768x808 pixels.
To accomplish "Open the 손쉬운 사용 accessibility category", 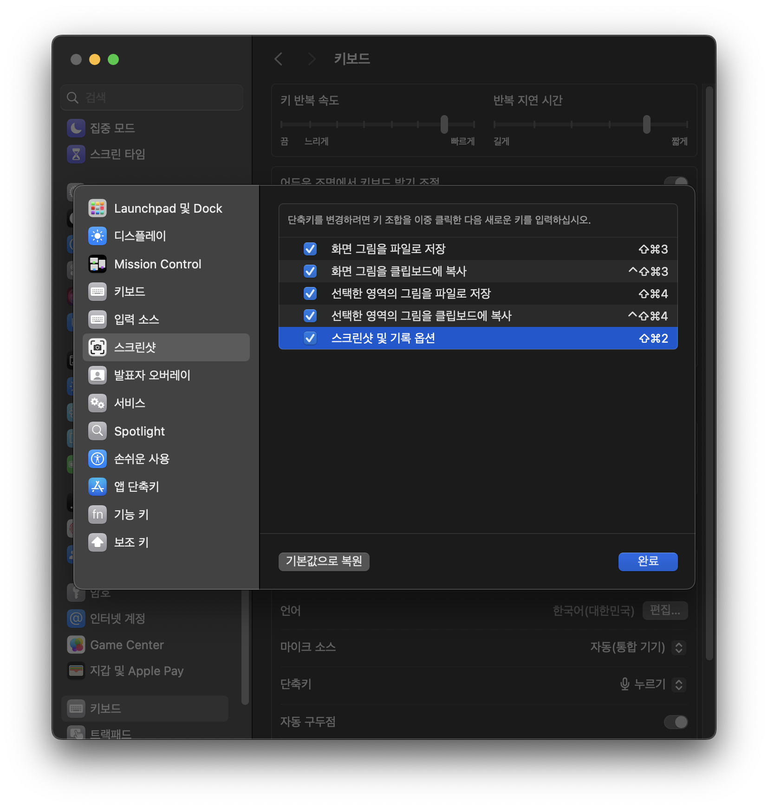I will click(140, 459).
